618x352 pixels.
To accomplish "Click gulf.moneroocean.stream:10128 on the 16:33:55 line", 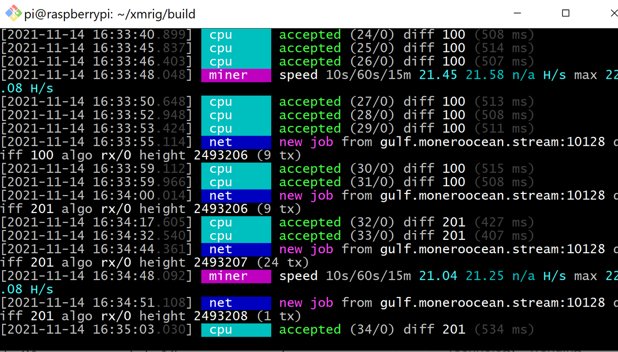I will tap(492, 142).
